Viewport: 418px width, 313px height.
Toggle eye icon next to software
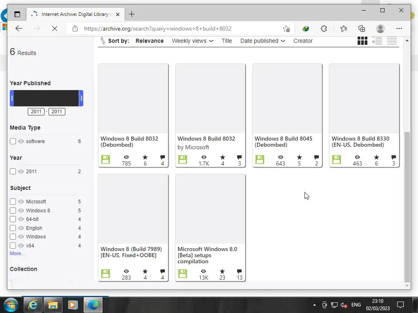point(21,141)
